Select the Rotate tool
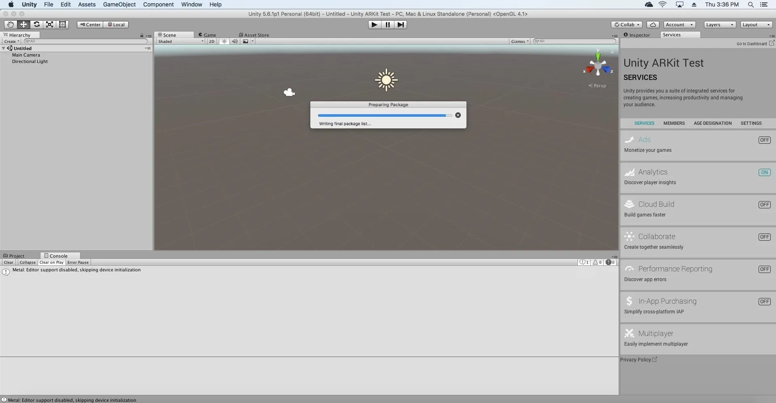This screenshot has height=403, width=776. [x=36, y=25]
